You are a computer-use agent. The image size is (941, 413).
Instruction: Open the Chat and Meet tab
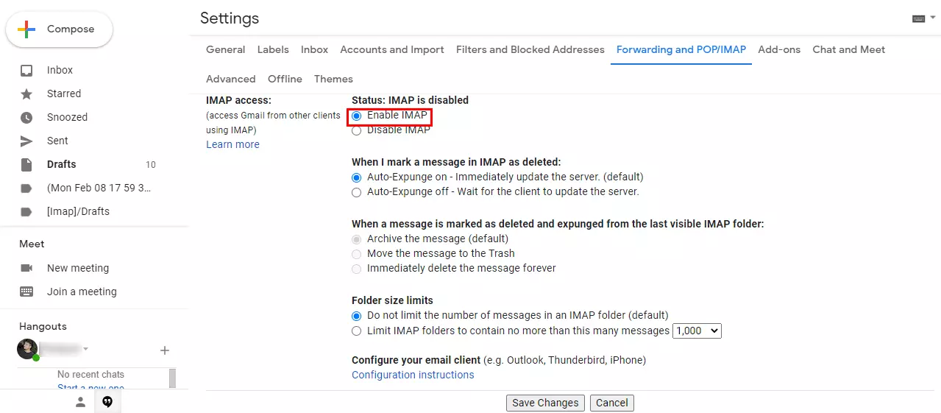[x=849, y=50]
